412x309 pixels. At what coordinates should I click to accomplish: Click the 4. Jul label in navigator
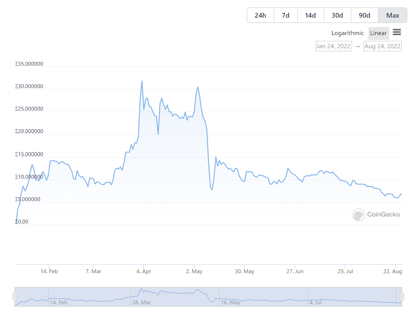[x=315, y=302]
